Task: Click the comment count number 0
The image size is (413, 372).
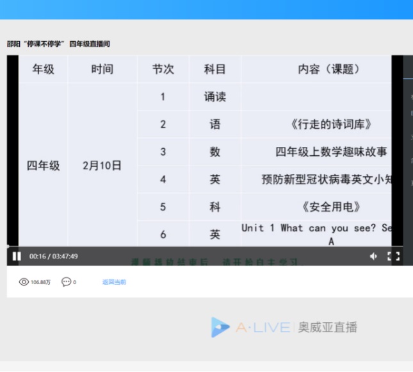Action: [x=74, y=282]
